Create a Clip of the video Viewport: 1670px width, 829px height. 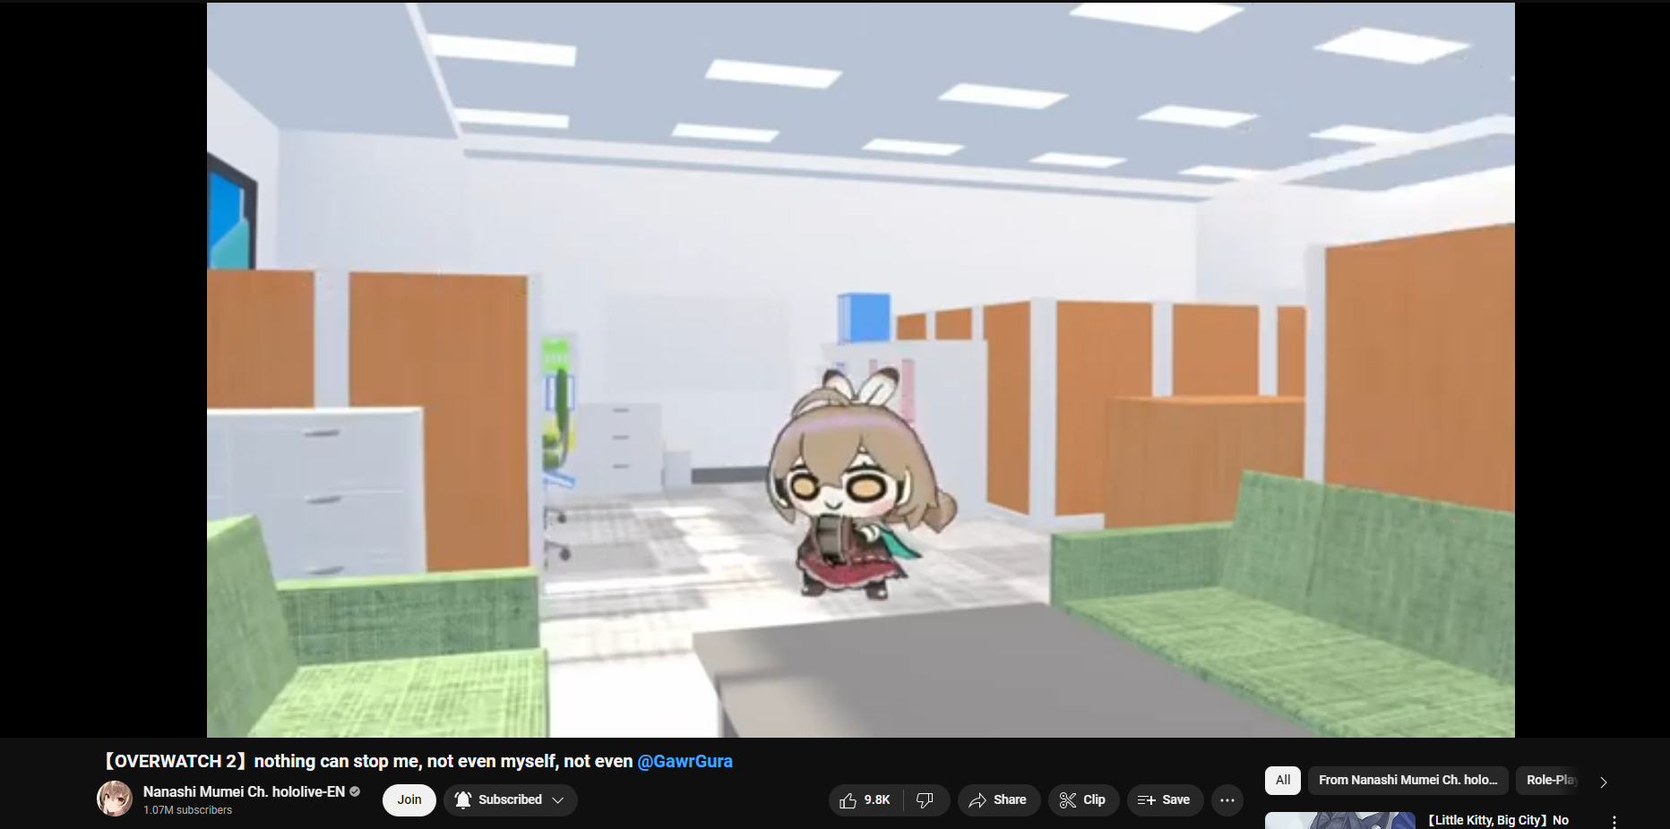tap(1083, 800)
